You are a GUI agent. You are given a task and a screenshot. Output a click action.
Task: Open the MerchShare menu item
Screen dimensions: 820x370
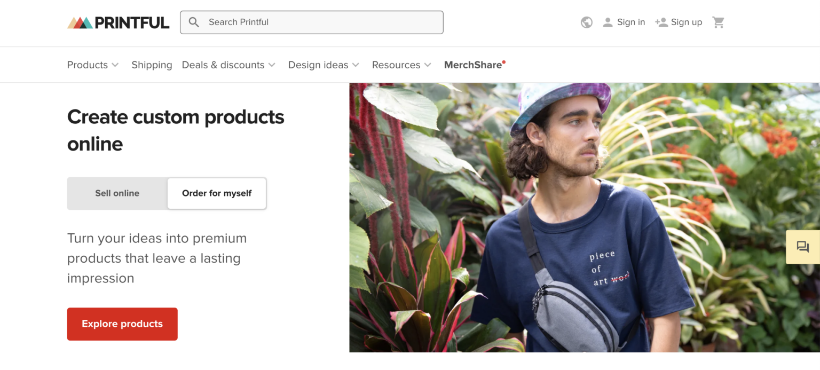point(474,65)
